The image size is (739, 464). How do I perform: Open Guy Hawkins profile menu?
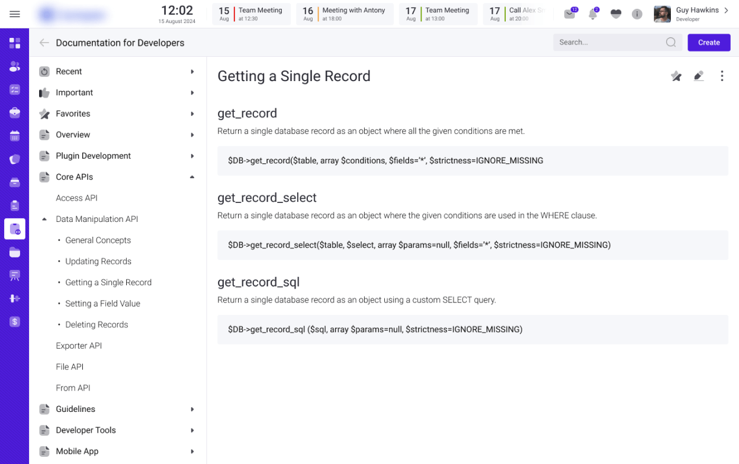[692, 14]
